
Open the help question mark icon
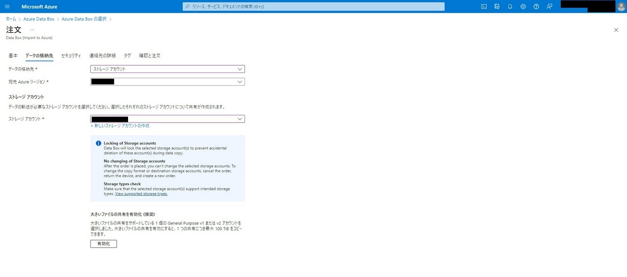[536, 6]
